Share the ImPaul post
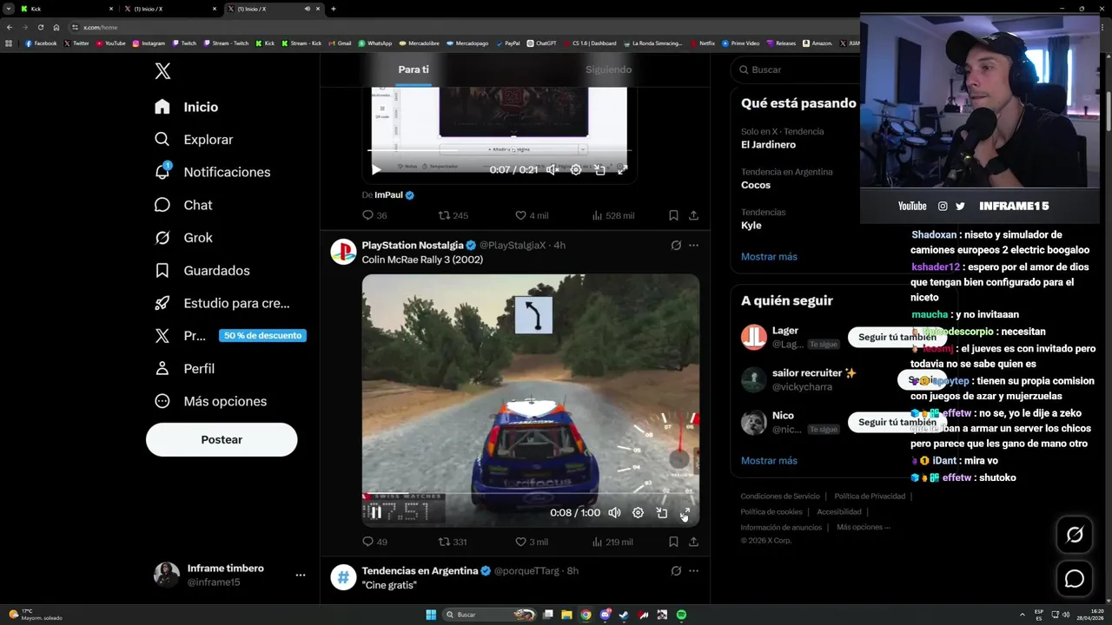The width and height of the screenshot is (1112, 625). click(693, 215)
